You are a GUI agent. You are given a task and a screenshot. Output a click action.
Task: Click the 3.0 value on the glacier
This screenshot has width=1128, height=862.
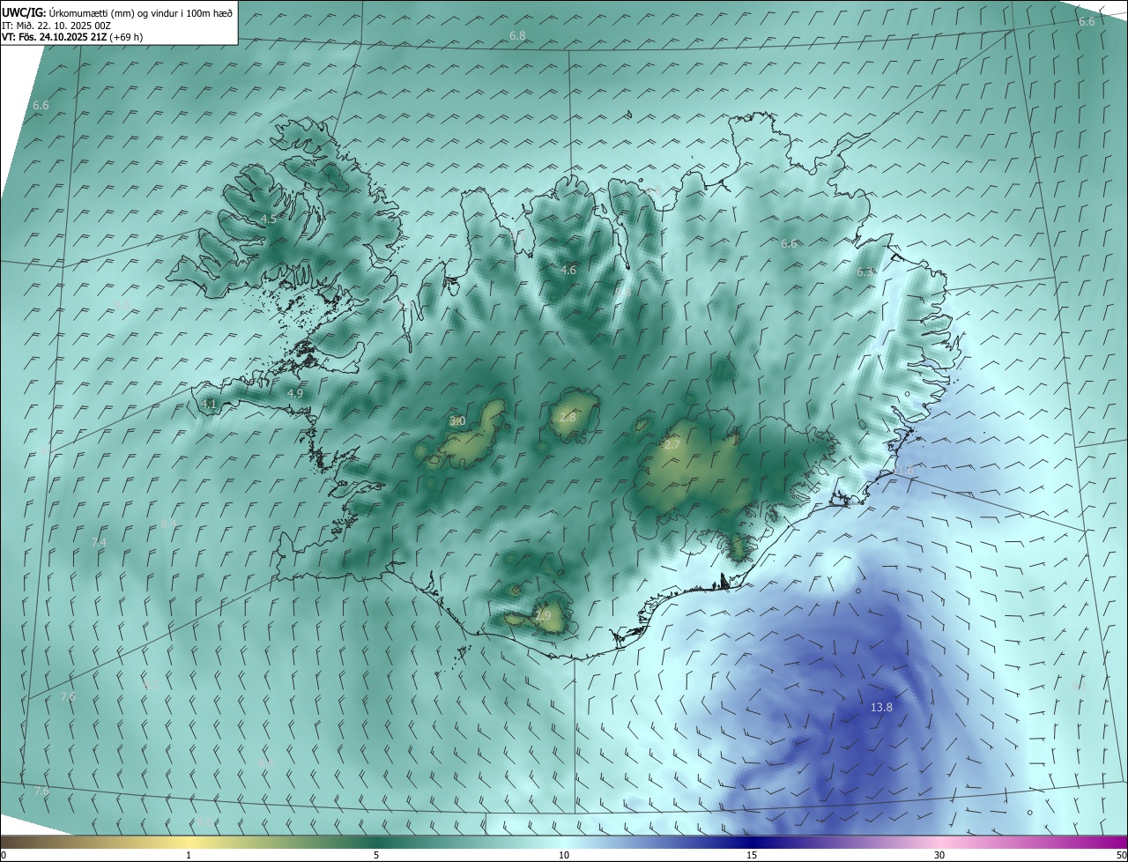(x=457, y=421)
